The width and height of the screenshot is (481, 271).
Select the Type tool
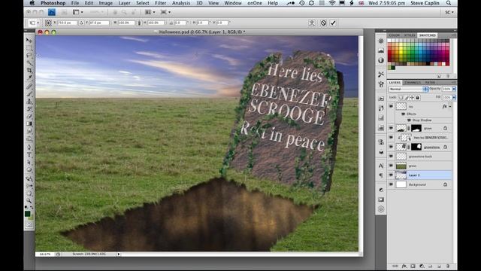click(x=29, y=154)
